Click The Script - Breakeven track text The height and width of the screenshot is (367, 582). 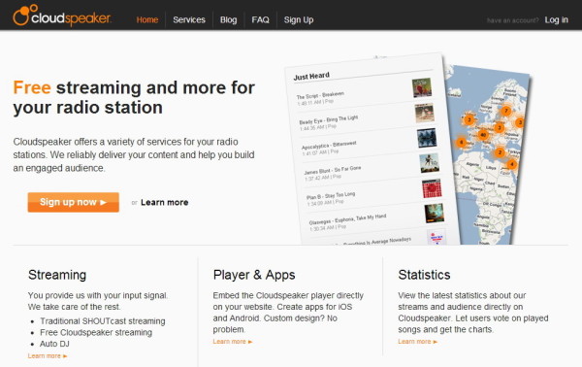coord(320,95)
